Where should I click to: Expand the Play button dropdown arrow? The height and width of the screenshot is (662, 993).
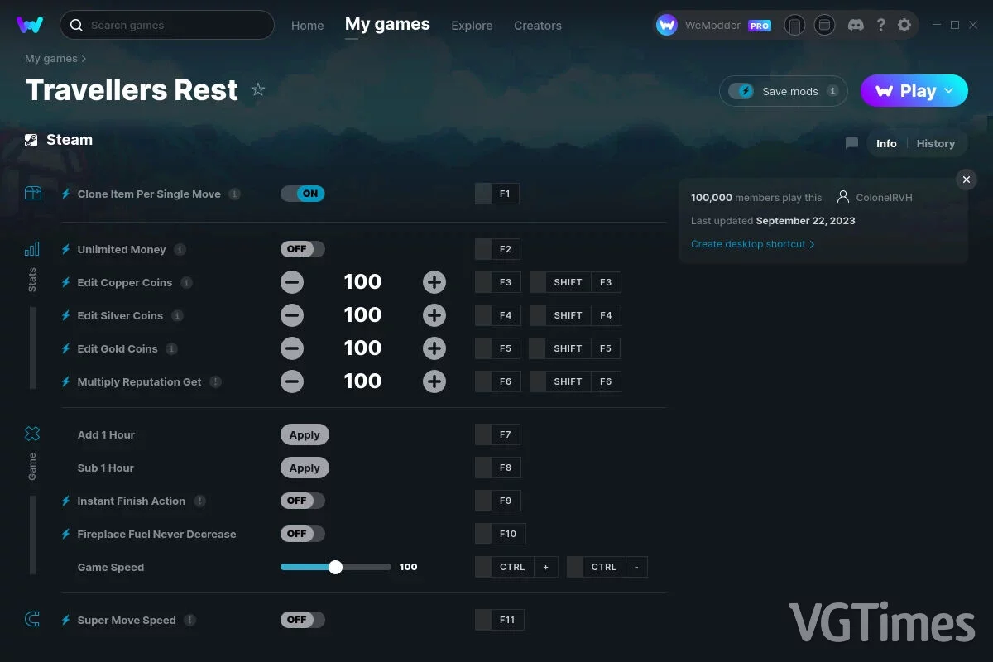click(x=949, y=91)
